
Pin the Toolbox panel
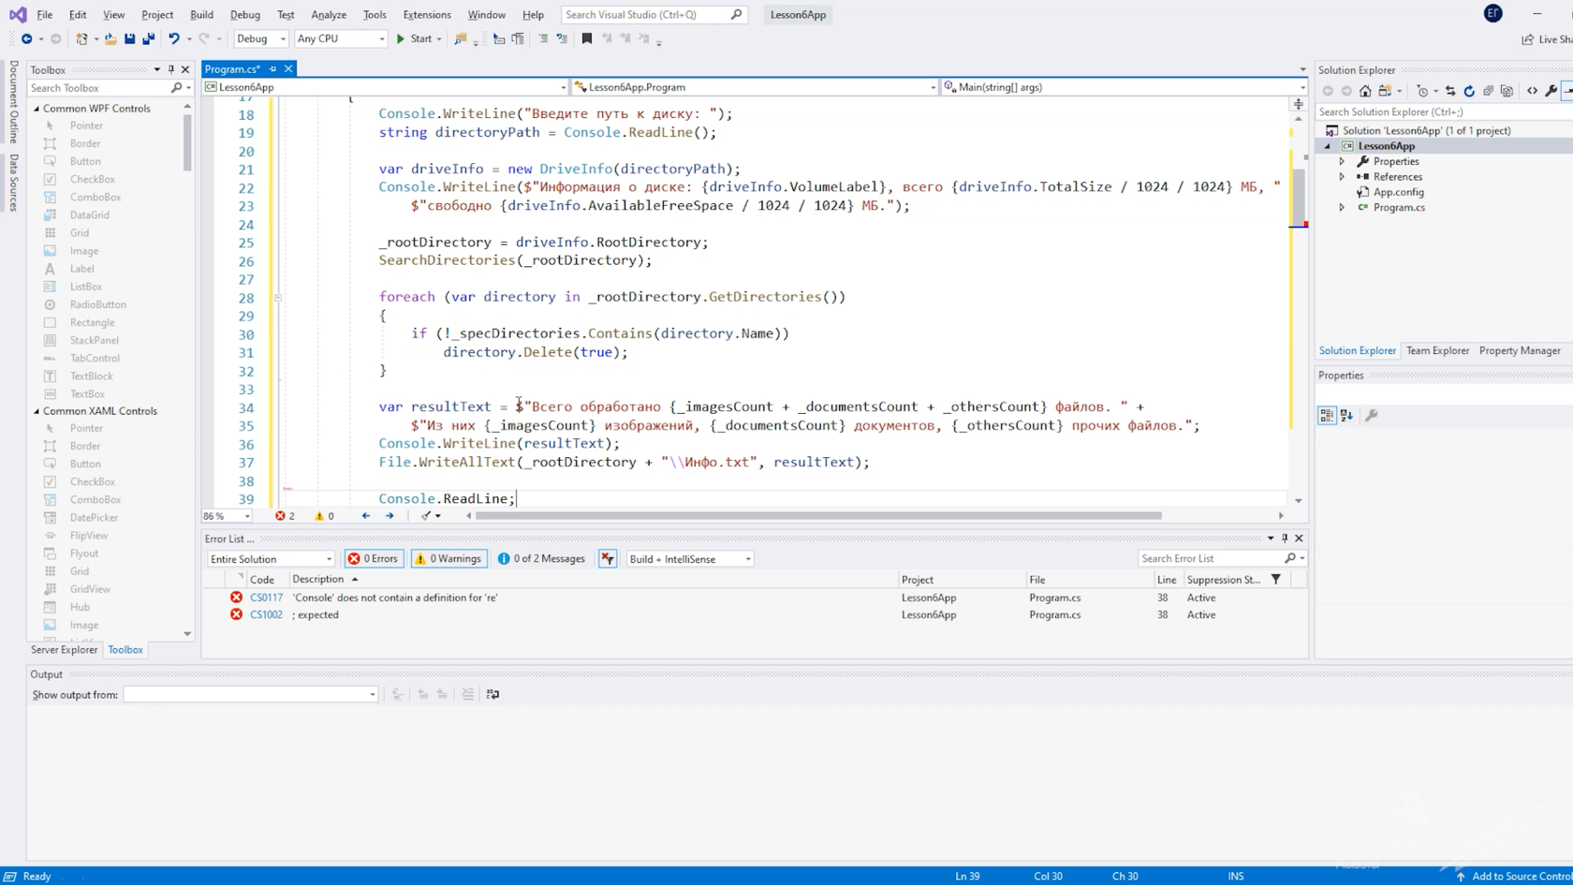coord(170,69)
